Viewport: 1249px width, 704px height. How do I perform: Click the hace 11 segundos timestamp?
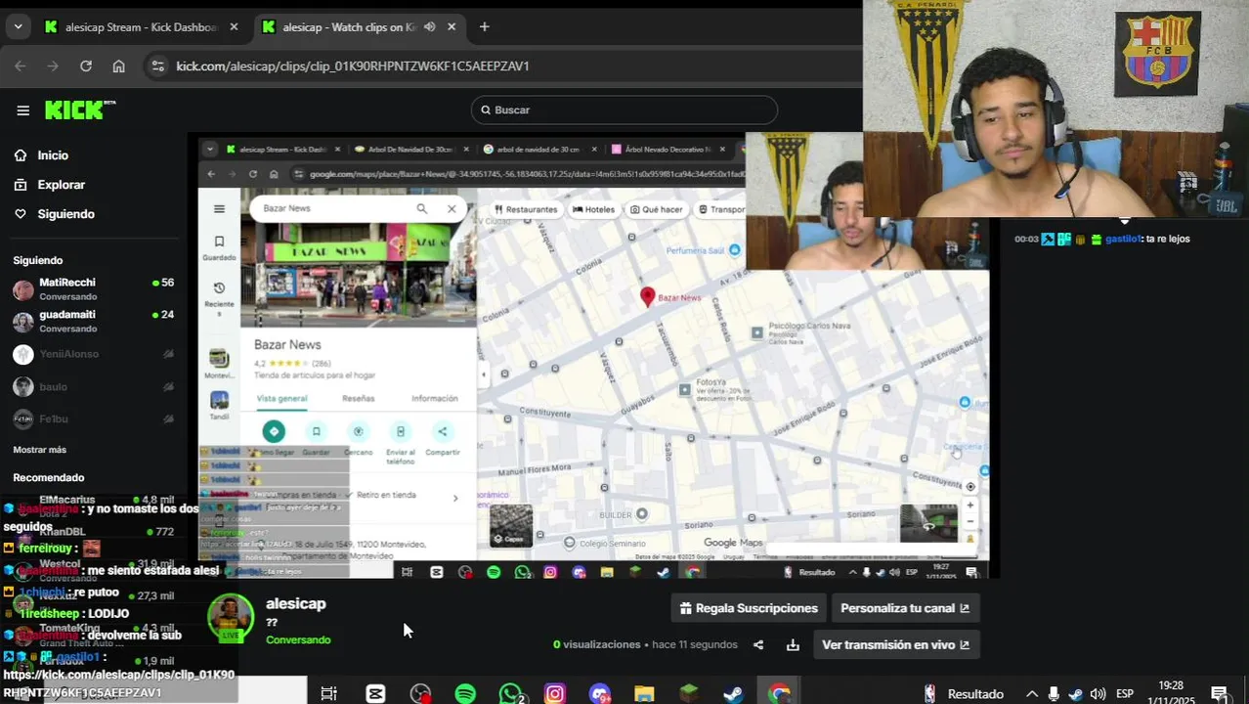click(695, 644)
